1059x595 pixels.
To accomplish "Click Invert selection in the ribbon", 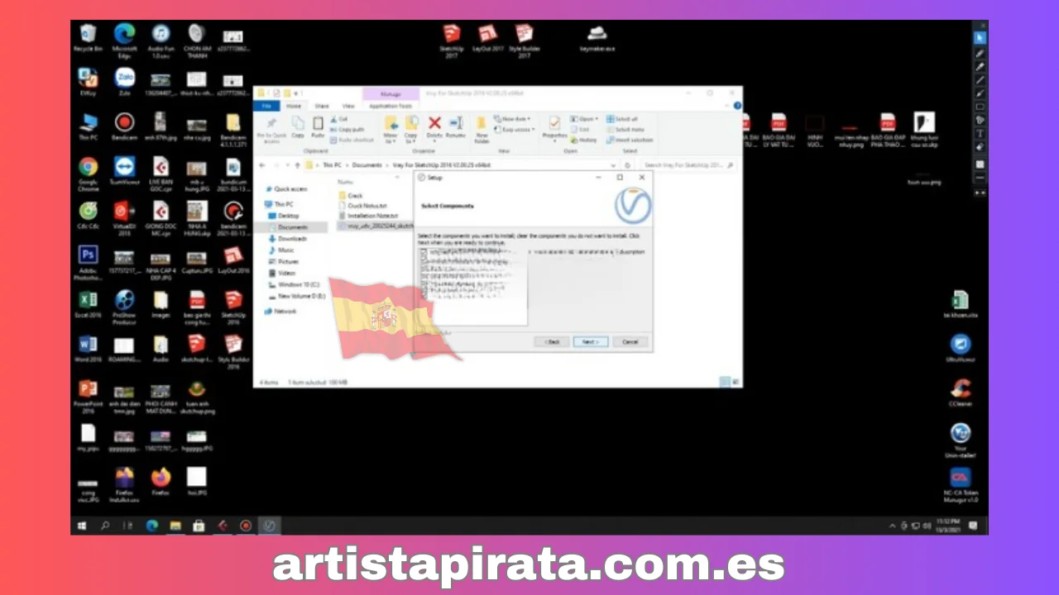I will pos(629,140).
